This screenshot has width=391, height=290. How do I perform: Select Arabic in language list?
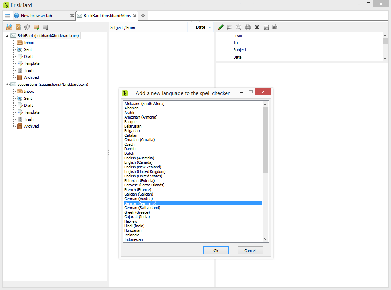click(x=193, y=113)
